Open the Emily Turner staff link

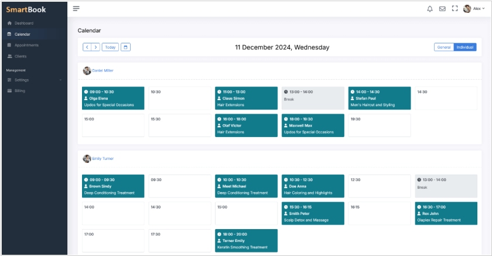(x=102, y=158)
